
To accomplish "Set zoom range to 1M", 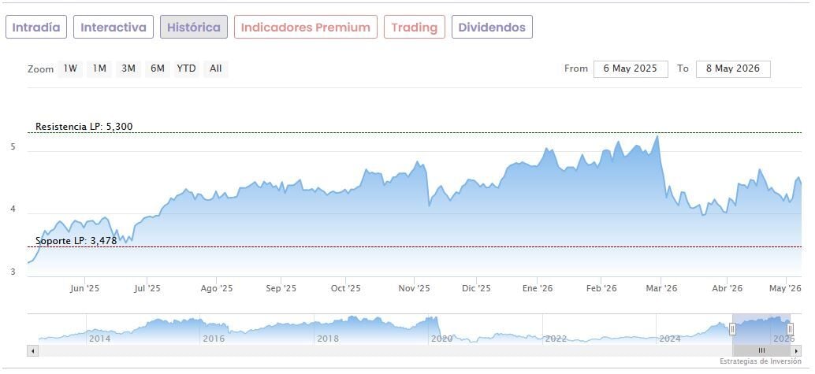I will click(99, 69).
